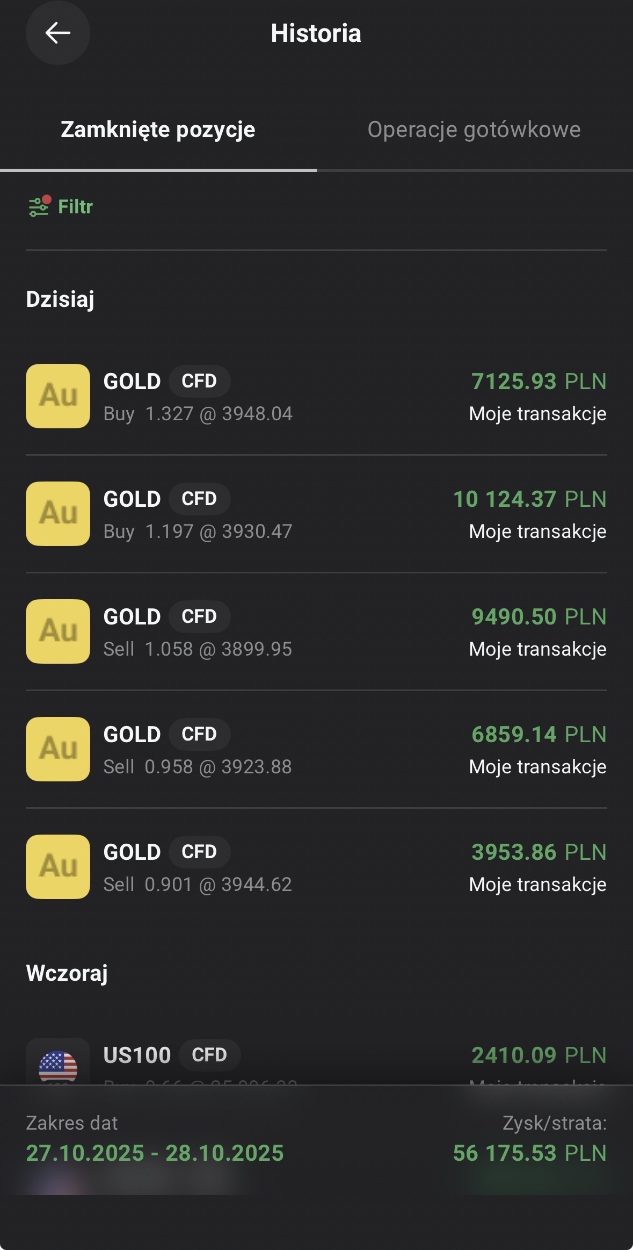Image resolution: width=633 pixels, height=1250 pixels.
Task: Tap the 56 175.53 PLN total profit
Action: 529,1153
